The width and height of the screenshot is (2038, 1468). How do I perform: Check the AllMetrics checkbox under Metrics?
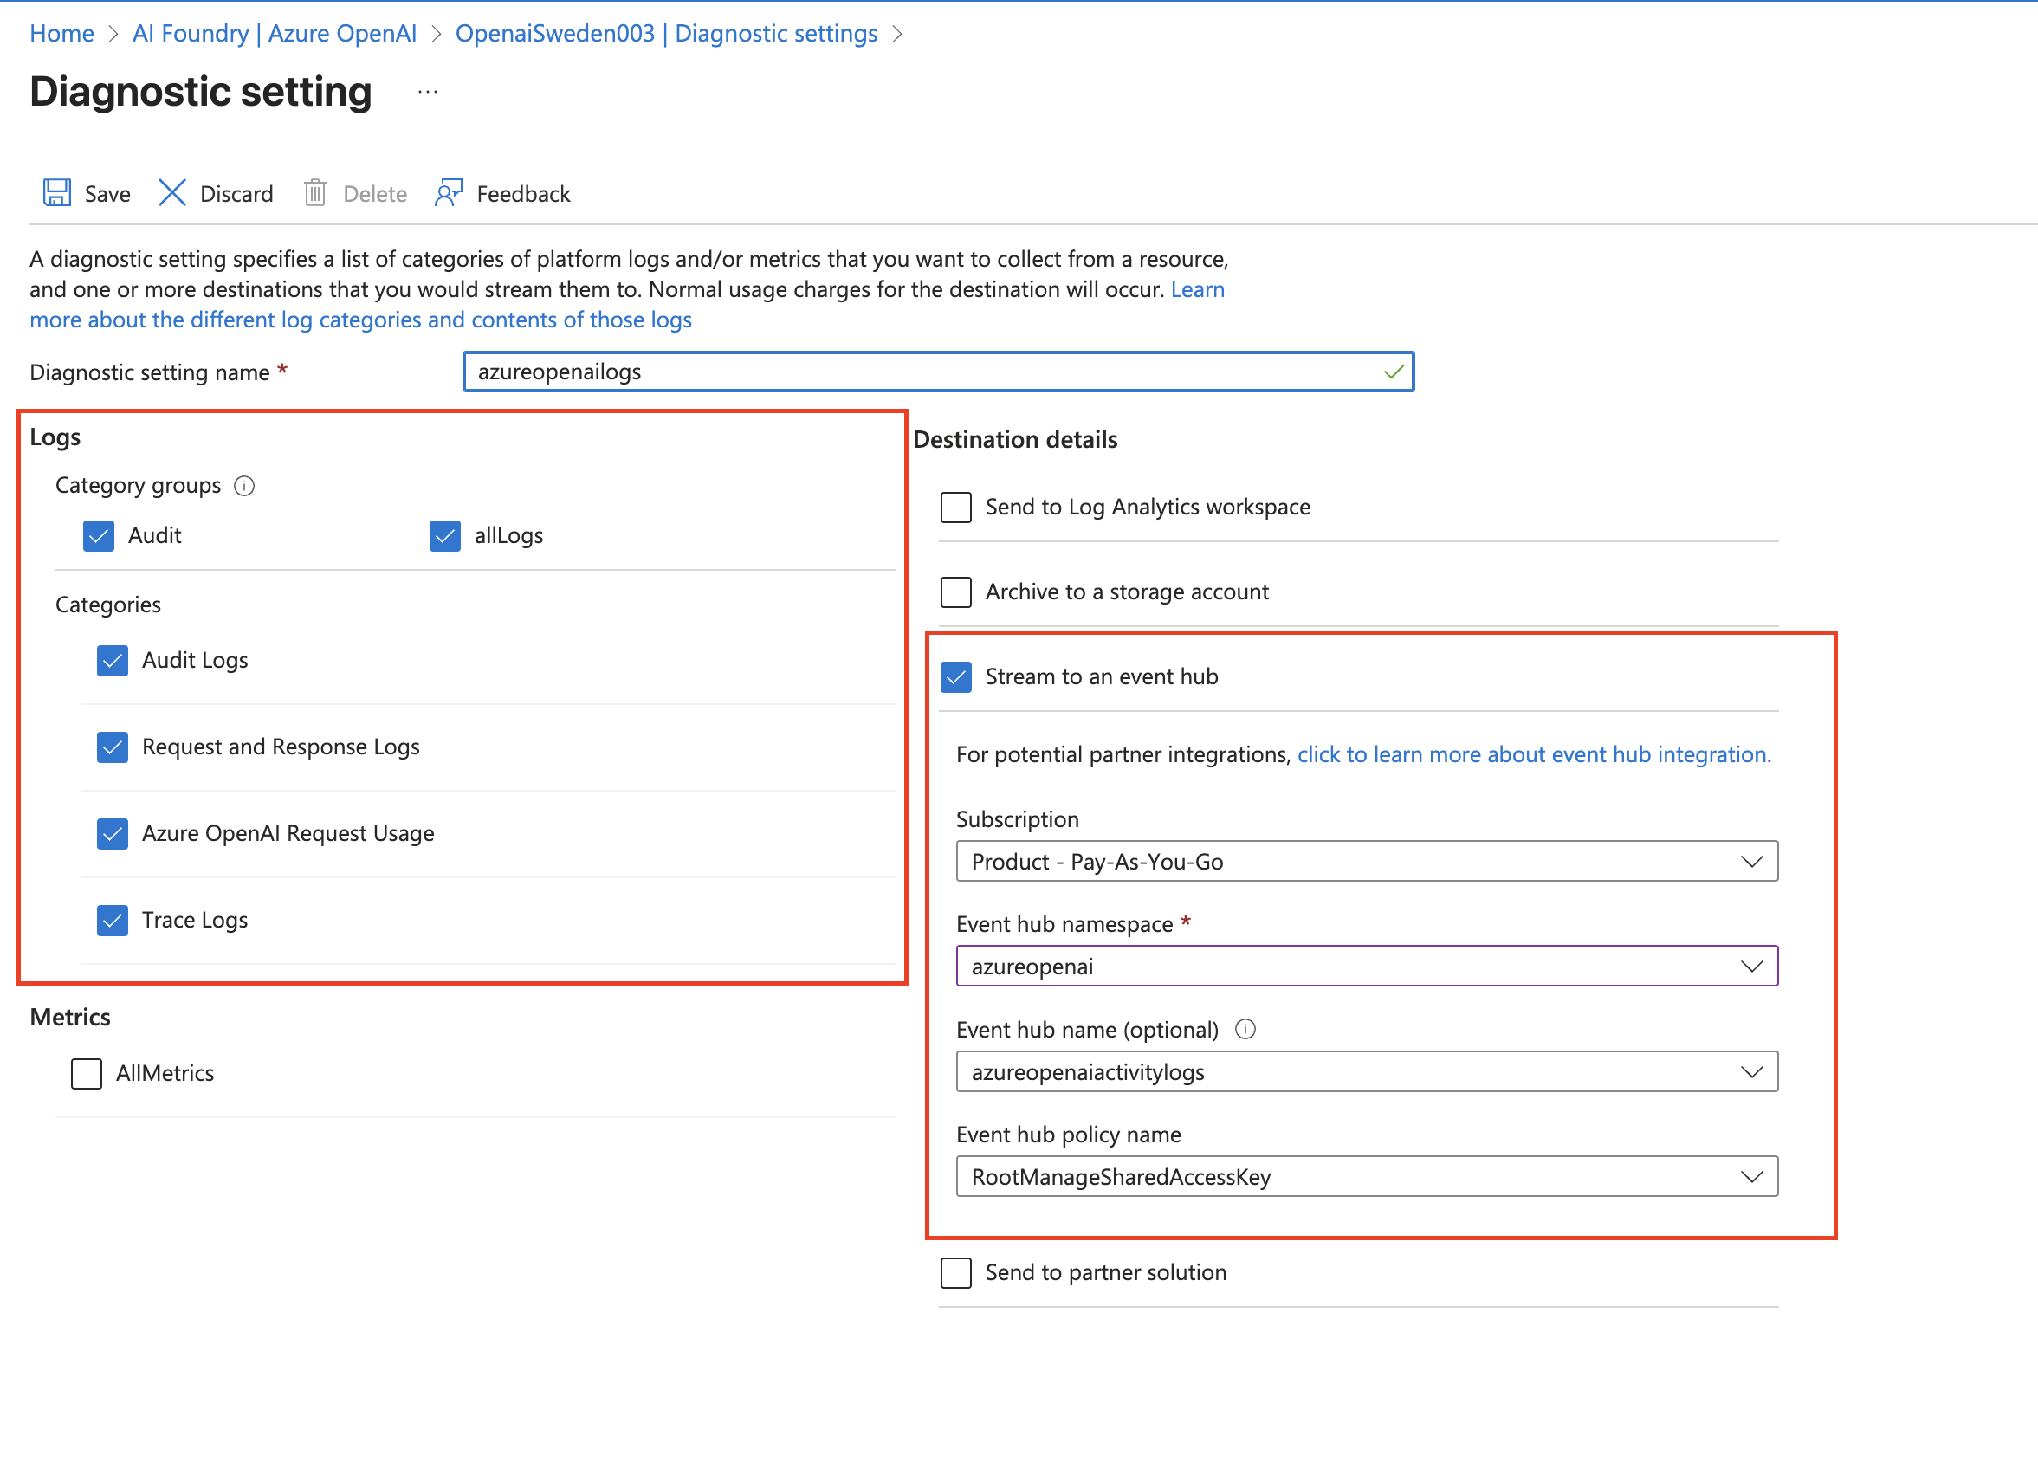pos(86,1073)
